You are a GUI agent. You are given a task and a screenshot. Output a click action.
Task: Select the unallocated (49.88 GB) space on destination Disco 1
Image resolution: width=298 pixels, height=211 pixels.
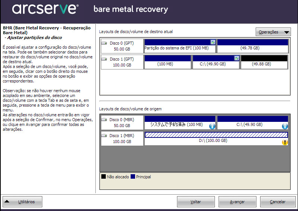pos(264,62)
